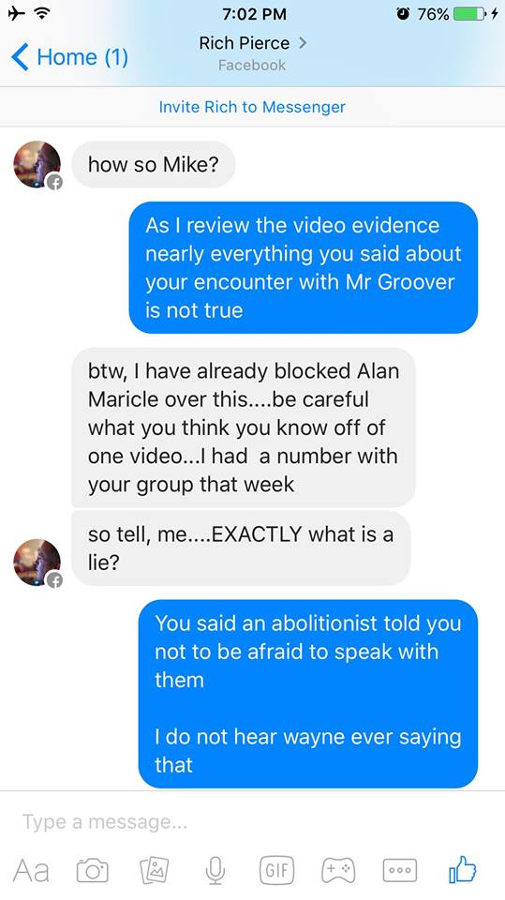The height and width of the screenshot is (900, 505).
Task: Send a thumbs up like
Action: point(463,869)
